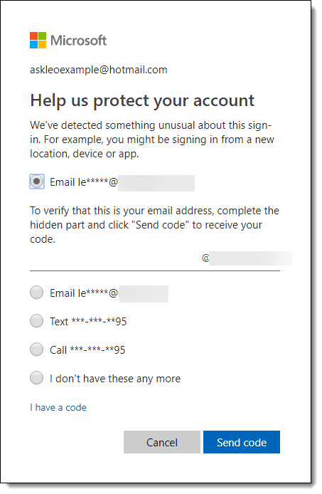The image size is (322, 494).
Task: Click the askleoexample@hotmail.com account address
Action: point(99,70)
